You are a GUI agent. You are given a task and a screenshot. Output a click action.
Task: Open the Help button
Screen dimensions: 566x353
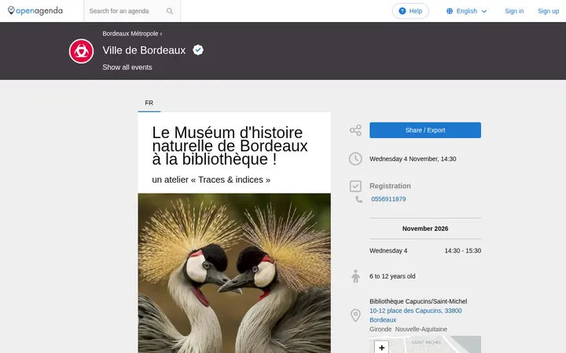[x=410, y=11]
